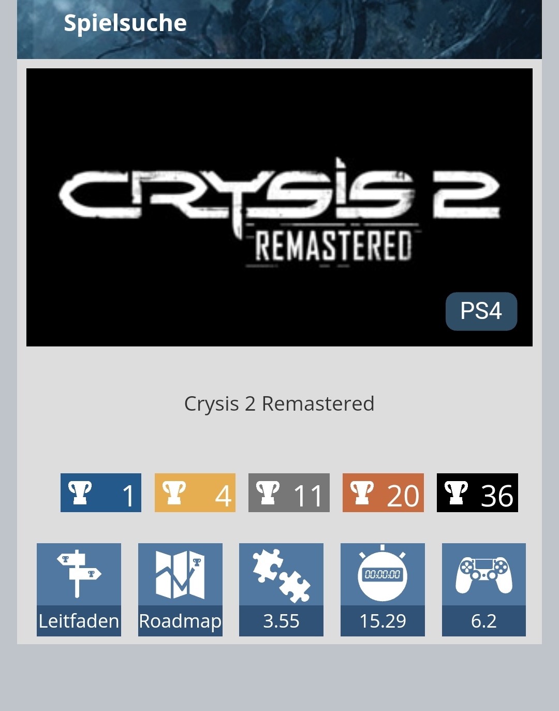Click the bronze trophy icon
Viewport: 559px width, 711px height.
click(362, 492)
